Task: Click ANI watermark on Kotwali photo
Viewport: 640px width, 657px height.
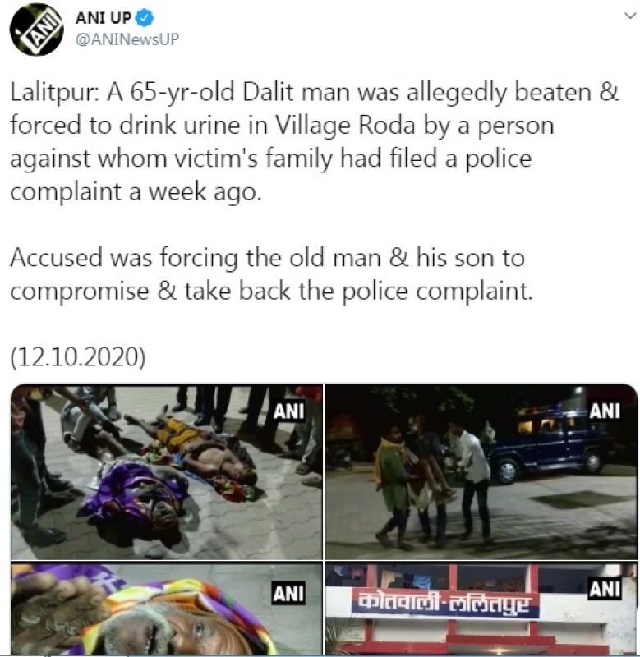Action: click(x=605, y=589)
